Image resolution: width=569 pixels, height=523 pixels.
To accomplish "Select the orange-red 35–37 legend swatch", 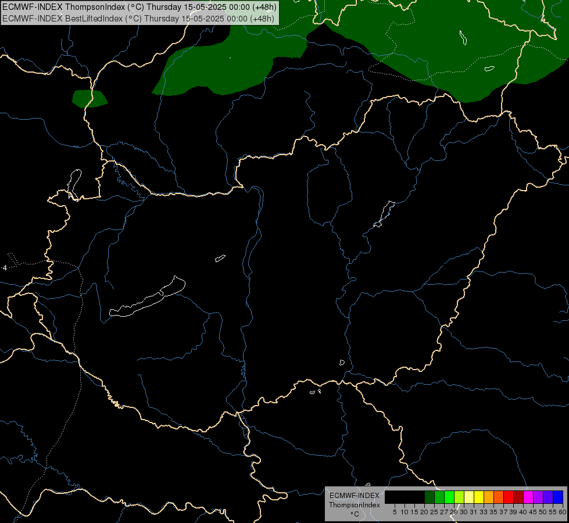I will 499,497.
